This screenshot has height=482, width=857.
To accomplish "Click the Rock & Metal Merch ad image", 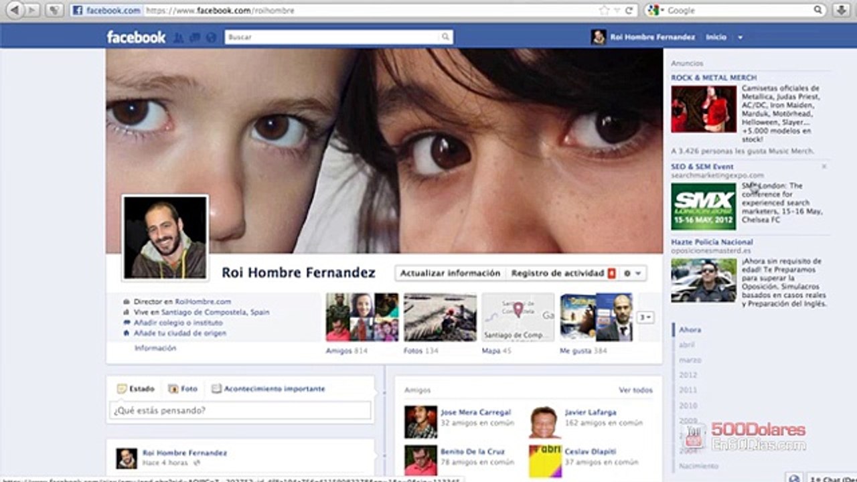I will coord(704,109).
